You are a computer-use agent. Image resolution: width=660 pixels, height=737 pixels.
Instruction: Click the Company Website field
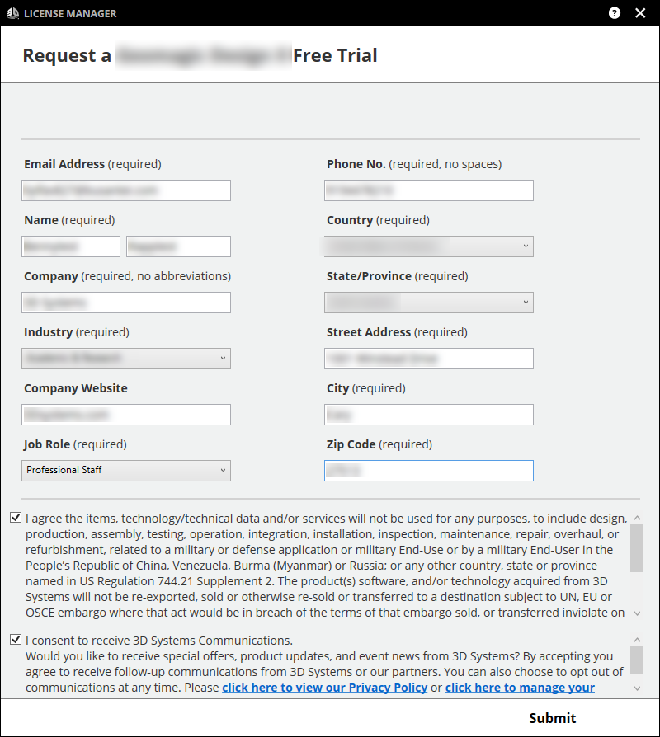point(126,414)
